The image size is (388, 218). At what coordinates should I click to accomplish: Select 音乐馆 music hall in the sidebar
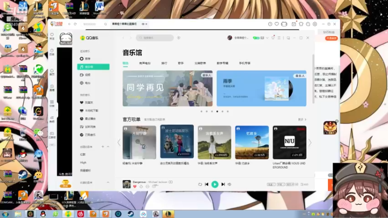coord(93,67)
